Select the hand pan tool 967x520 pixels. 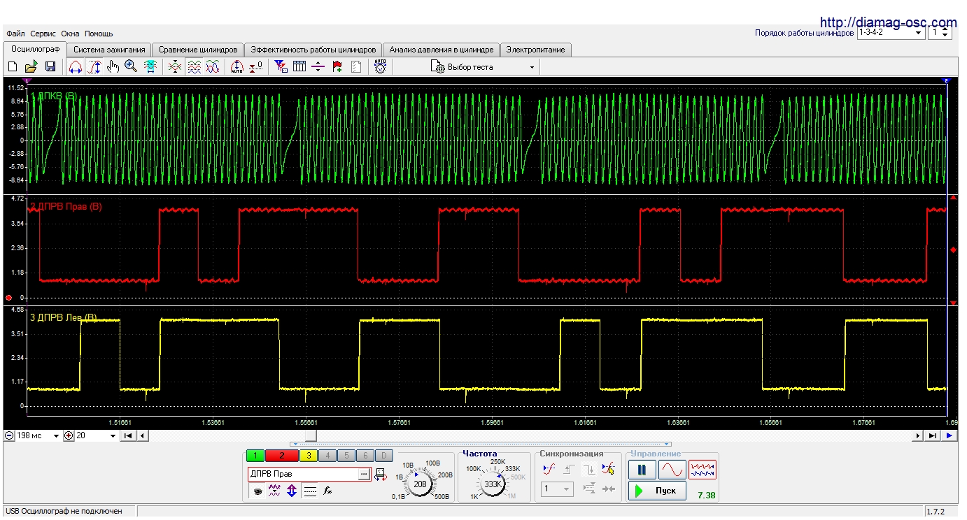(113, 67)
